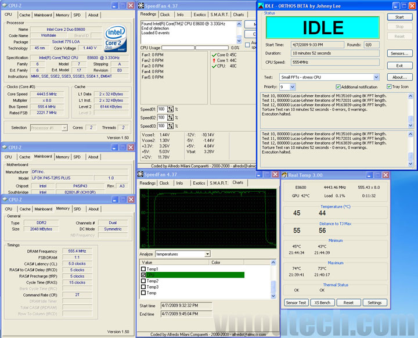Toggle Additional notification checkbox in ORTHOS
This screenshot has width=418, height=338.
(x=338, y=87)
